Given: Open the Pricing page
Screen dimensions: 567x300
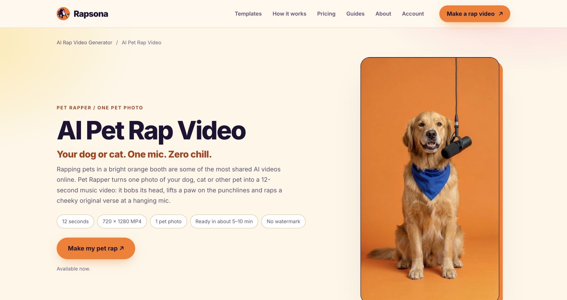Looking at the screenshot, I should coord(326,14).
